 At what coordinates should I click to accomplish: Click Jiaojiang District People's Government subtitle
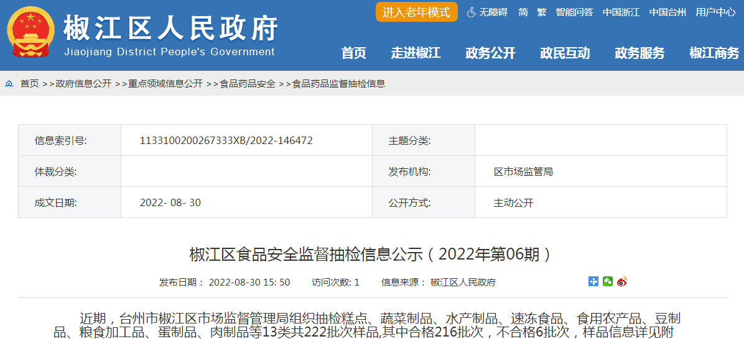point(169,52)
